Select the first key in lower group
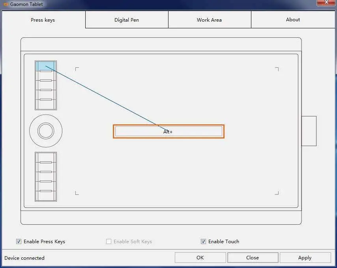 click(x=46, y=157)
